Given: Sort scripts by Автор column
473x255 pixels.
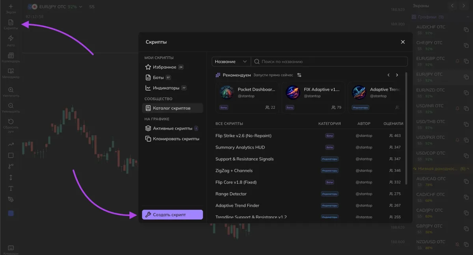Looking at the screenshot, I should tap(364, 124).
